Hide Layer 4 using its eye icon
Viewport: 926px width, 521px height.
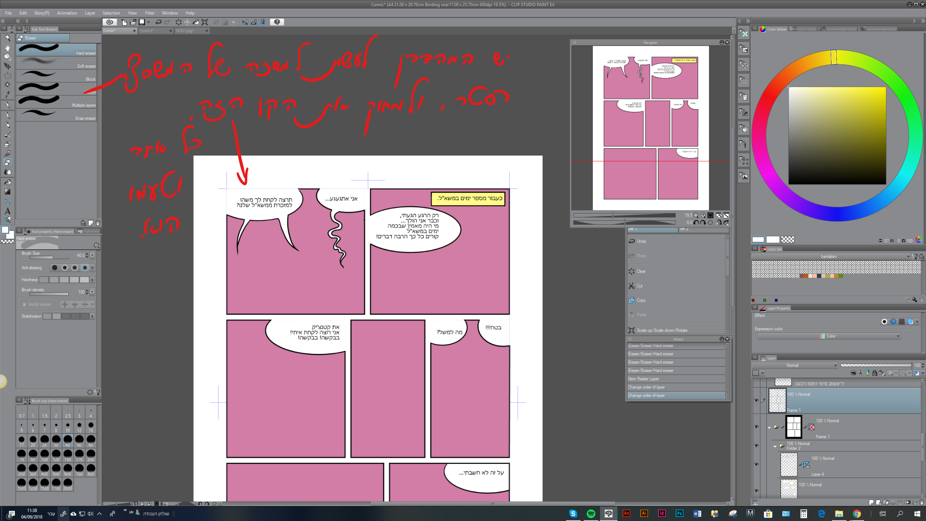coord(756,464)
